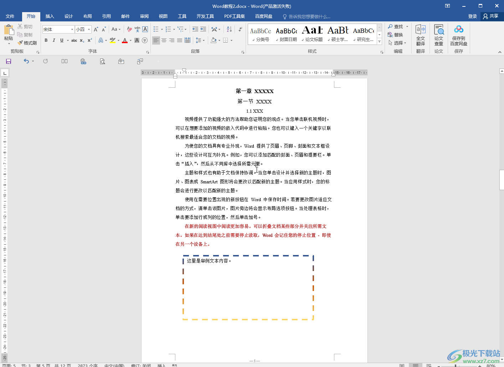The width and height of the screenshot is (504, 367).
Task: Click the vertical scrollbar thumb
Action: coord(502,180)
